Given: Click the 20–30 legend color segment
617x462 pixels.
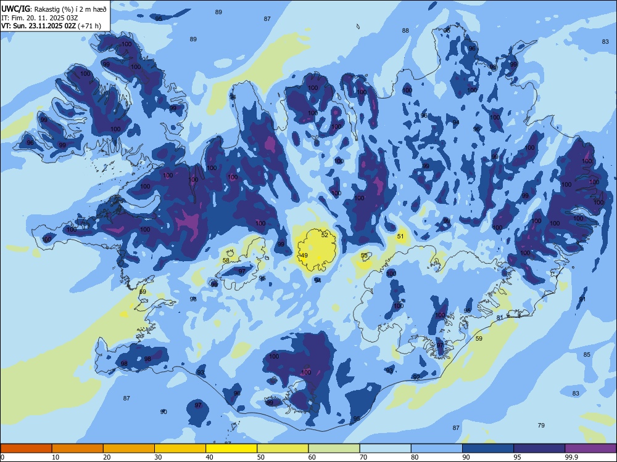Looking at the screenshot, I should 129,448.
